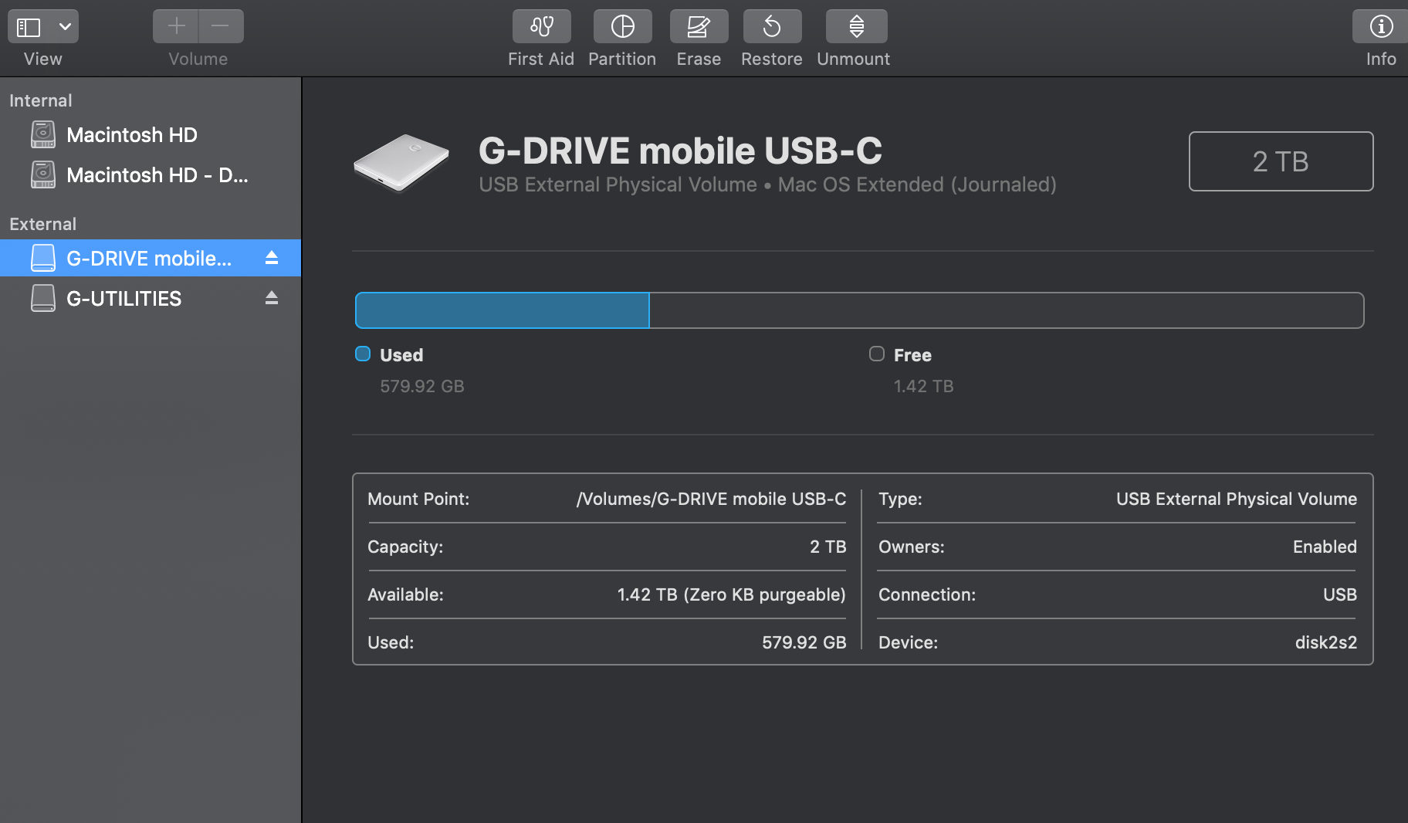Run First Aid on the disk

[541, 26]
